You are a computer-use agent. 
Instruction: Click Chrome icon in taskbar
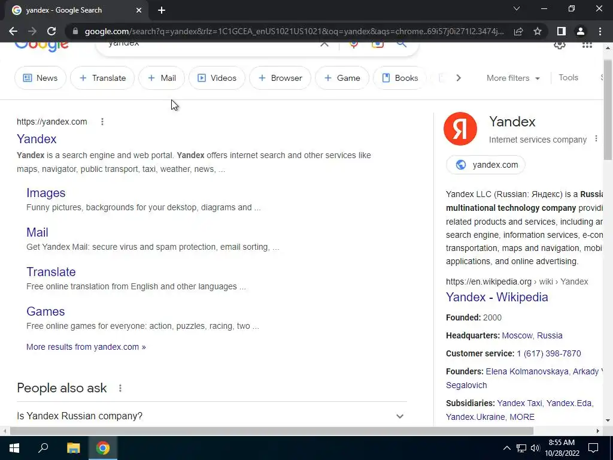click(x=103, y=448)
